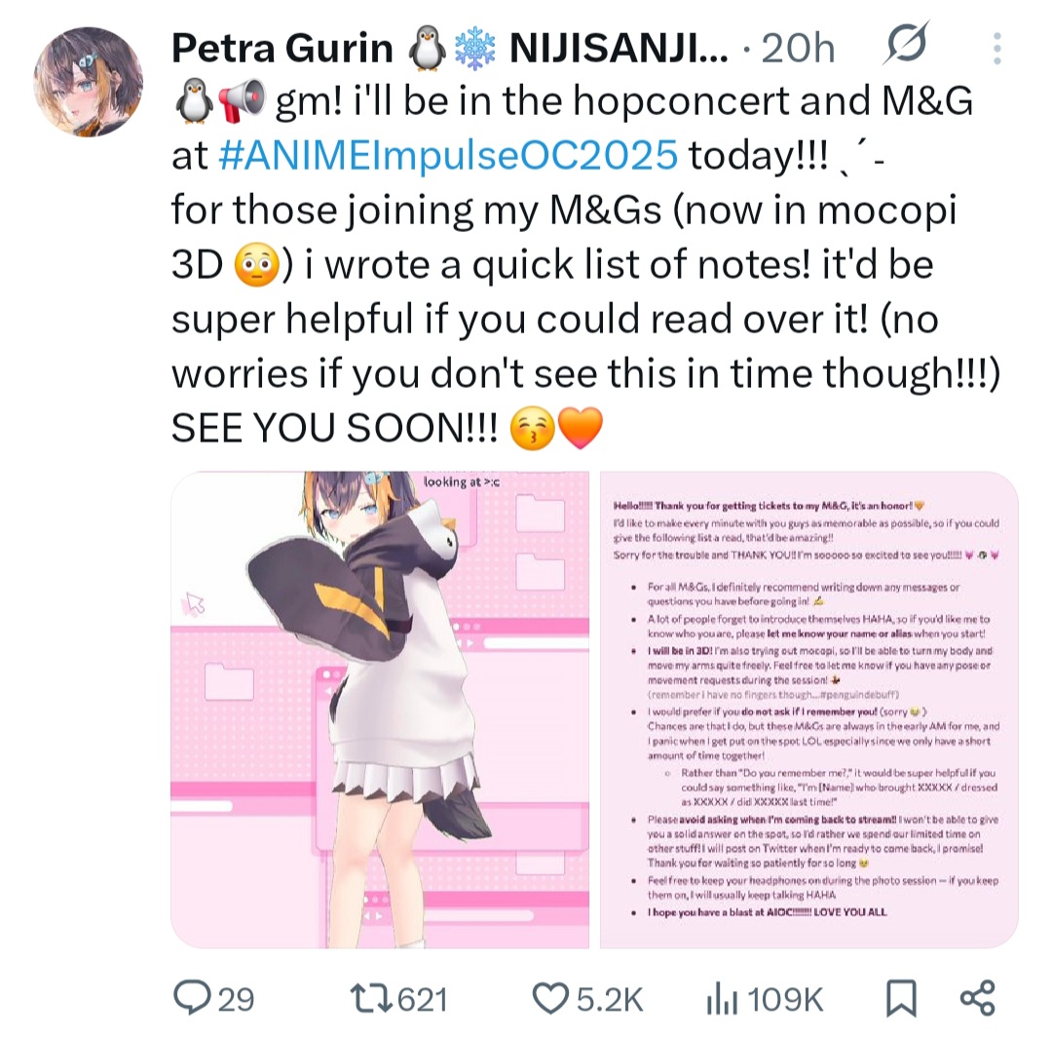Screen dimensions: 1052x1037
Task: Bookmark this tweet
Action: pyautogui.click(x=900, y=997)
